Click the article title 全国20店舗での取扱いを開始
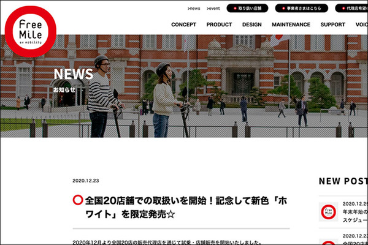 pyautogui.click(x=186, y=208)
